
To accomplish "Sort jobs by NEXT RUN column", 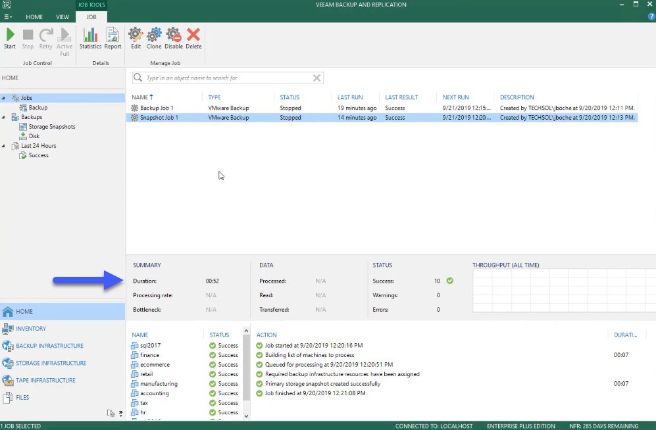I will (455, 97).
